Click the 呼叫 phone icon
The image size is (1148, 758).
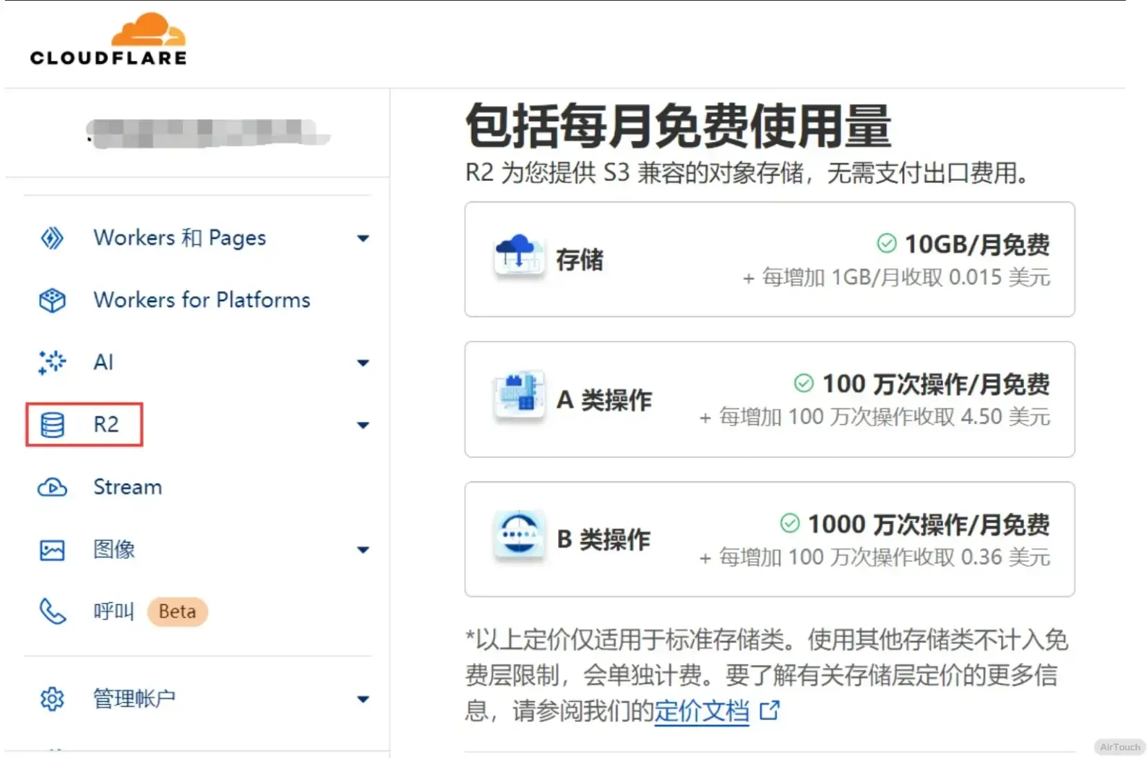coord(52,612)
